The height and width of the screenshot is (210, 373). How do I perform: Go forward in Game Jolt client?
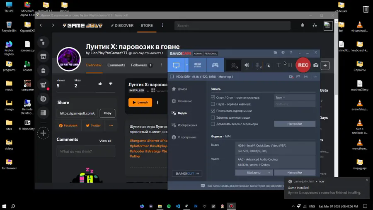coord(53,25)
